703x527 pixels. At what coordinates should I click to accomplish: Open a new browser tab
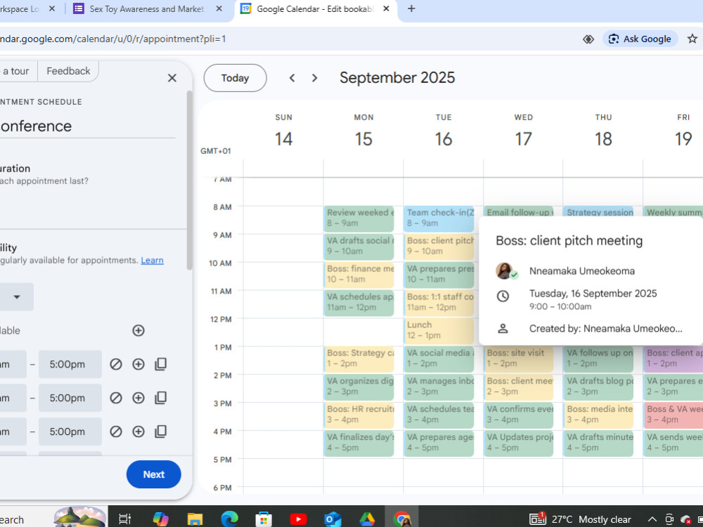[411, 8]
